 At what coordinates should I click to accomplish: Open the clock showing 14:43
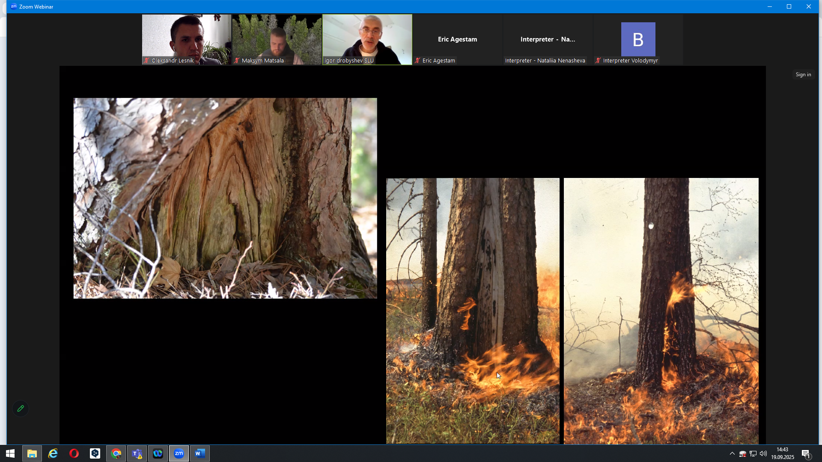point(783,453)
